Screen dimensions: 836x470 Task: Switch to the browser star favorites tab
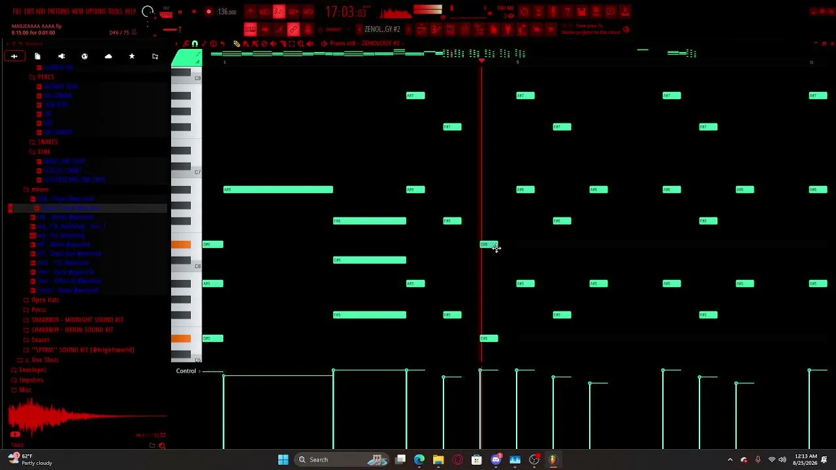pyautogui.click(x=131, y=57)
